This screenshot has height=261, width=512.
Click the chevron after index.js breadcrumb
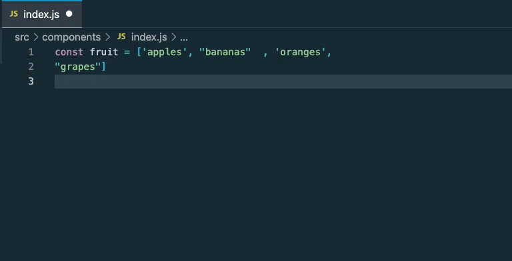pos(174,37)
